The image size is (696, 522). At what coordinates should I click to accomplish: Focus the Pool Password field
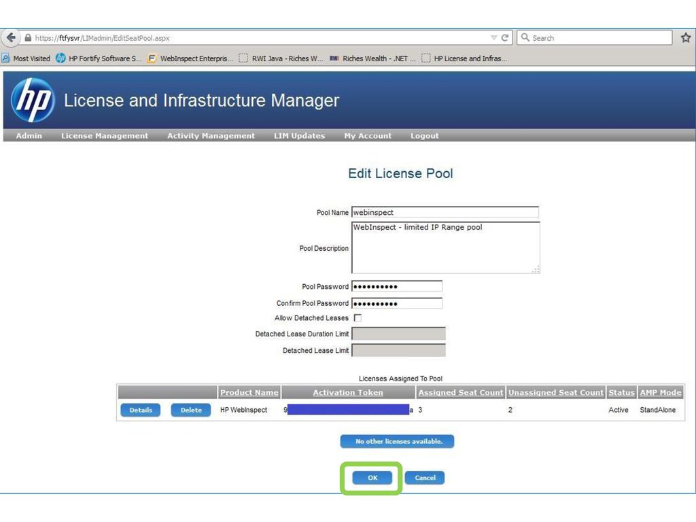pyautogui.click(x=397, y=286)
